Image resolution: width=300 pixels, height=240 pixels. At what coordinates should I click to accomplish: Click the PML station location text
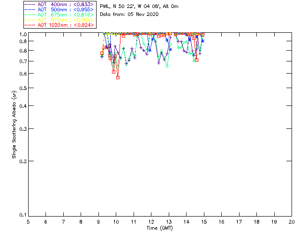pos(139,7)
